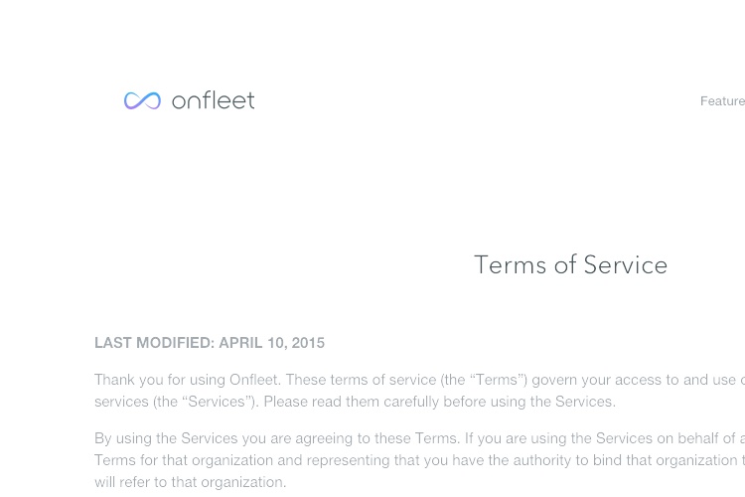Click the date "APRIL 10, 2015"

272,343
